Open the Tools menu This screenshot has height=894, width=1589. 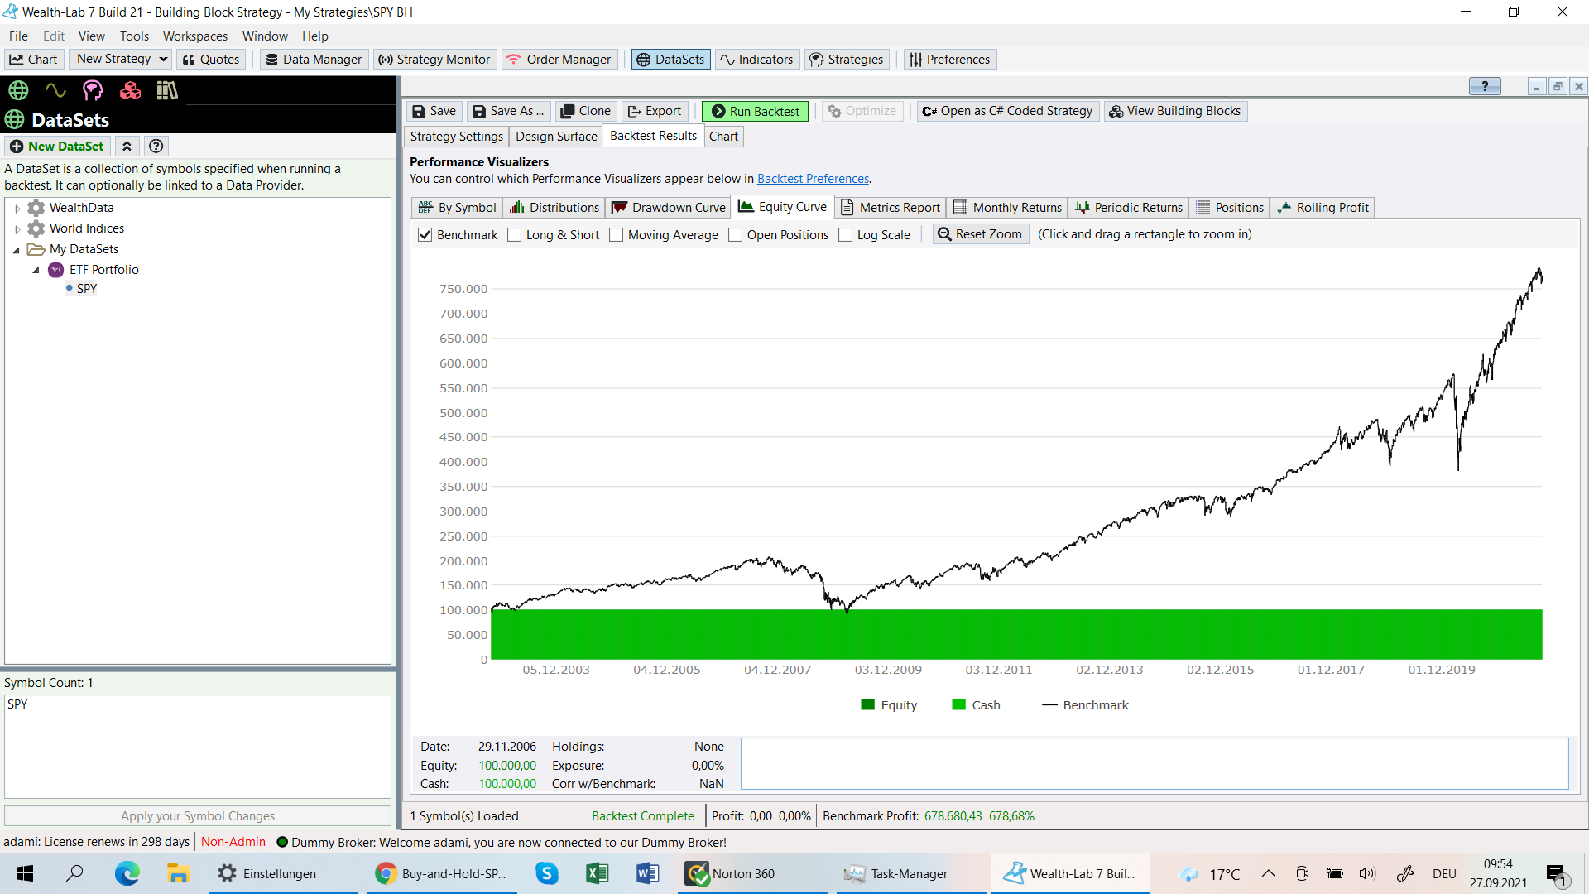(134, 36)
